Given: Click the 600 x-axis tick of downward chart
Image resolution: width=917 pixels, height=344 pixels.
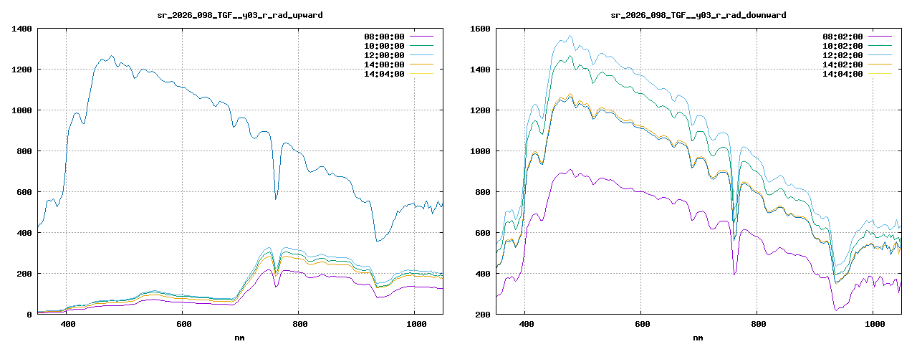Looking at the screenshot, I should (641, 325).
